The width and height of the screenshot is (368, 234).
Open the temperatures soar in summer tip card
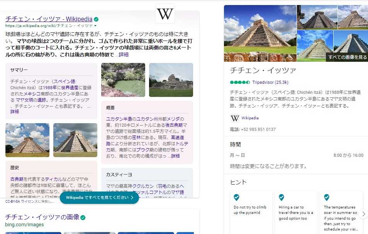(341, 212)
